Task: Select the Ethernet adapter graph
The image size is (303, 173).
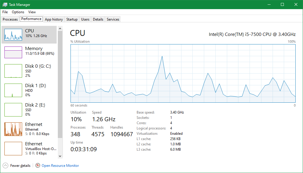Action: pos(29,129)
